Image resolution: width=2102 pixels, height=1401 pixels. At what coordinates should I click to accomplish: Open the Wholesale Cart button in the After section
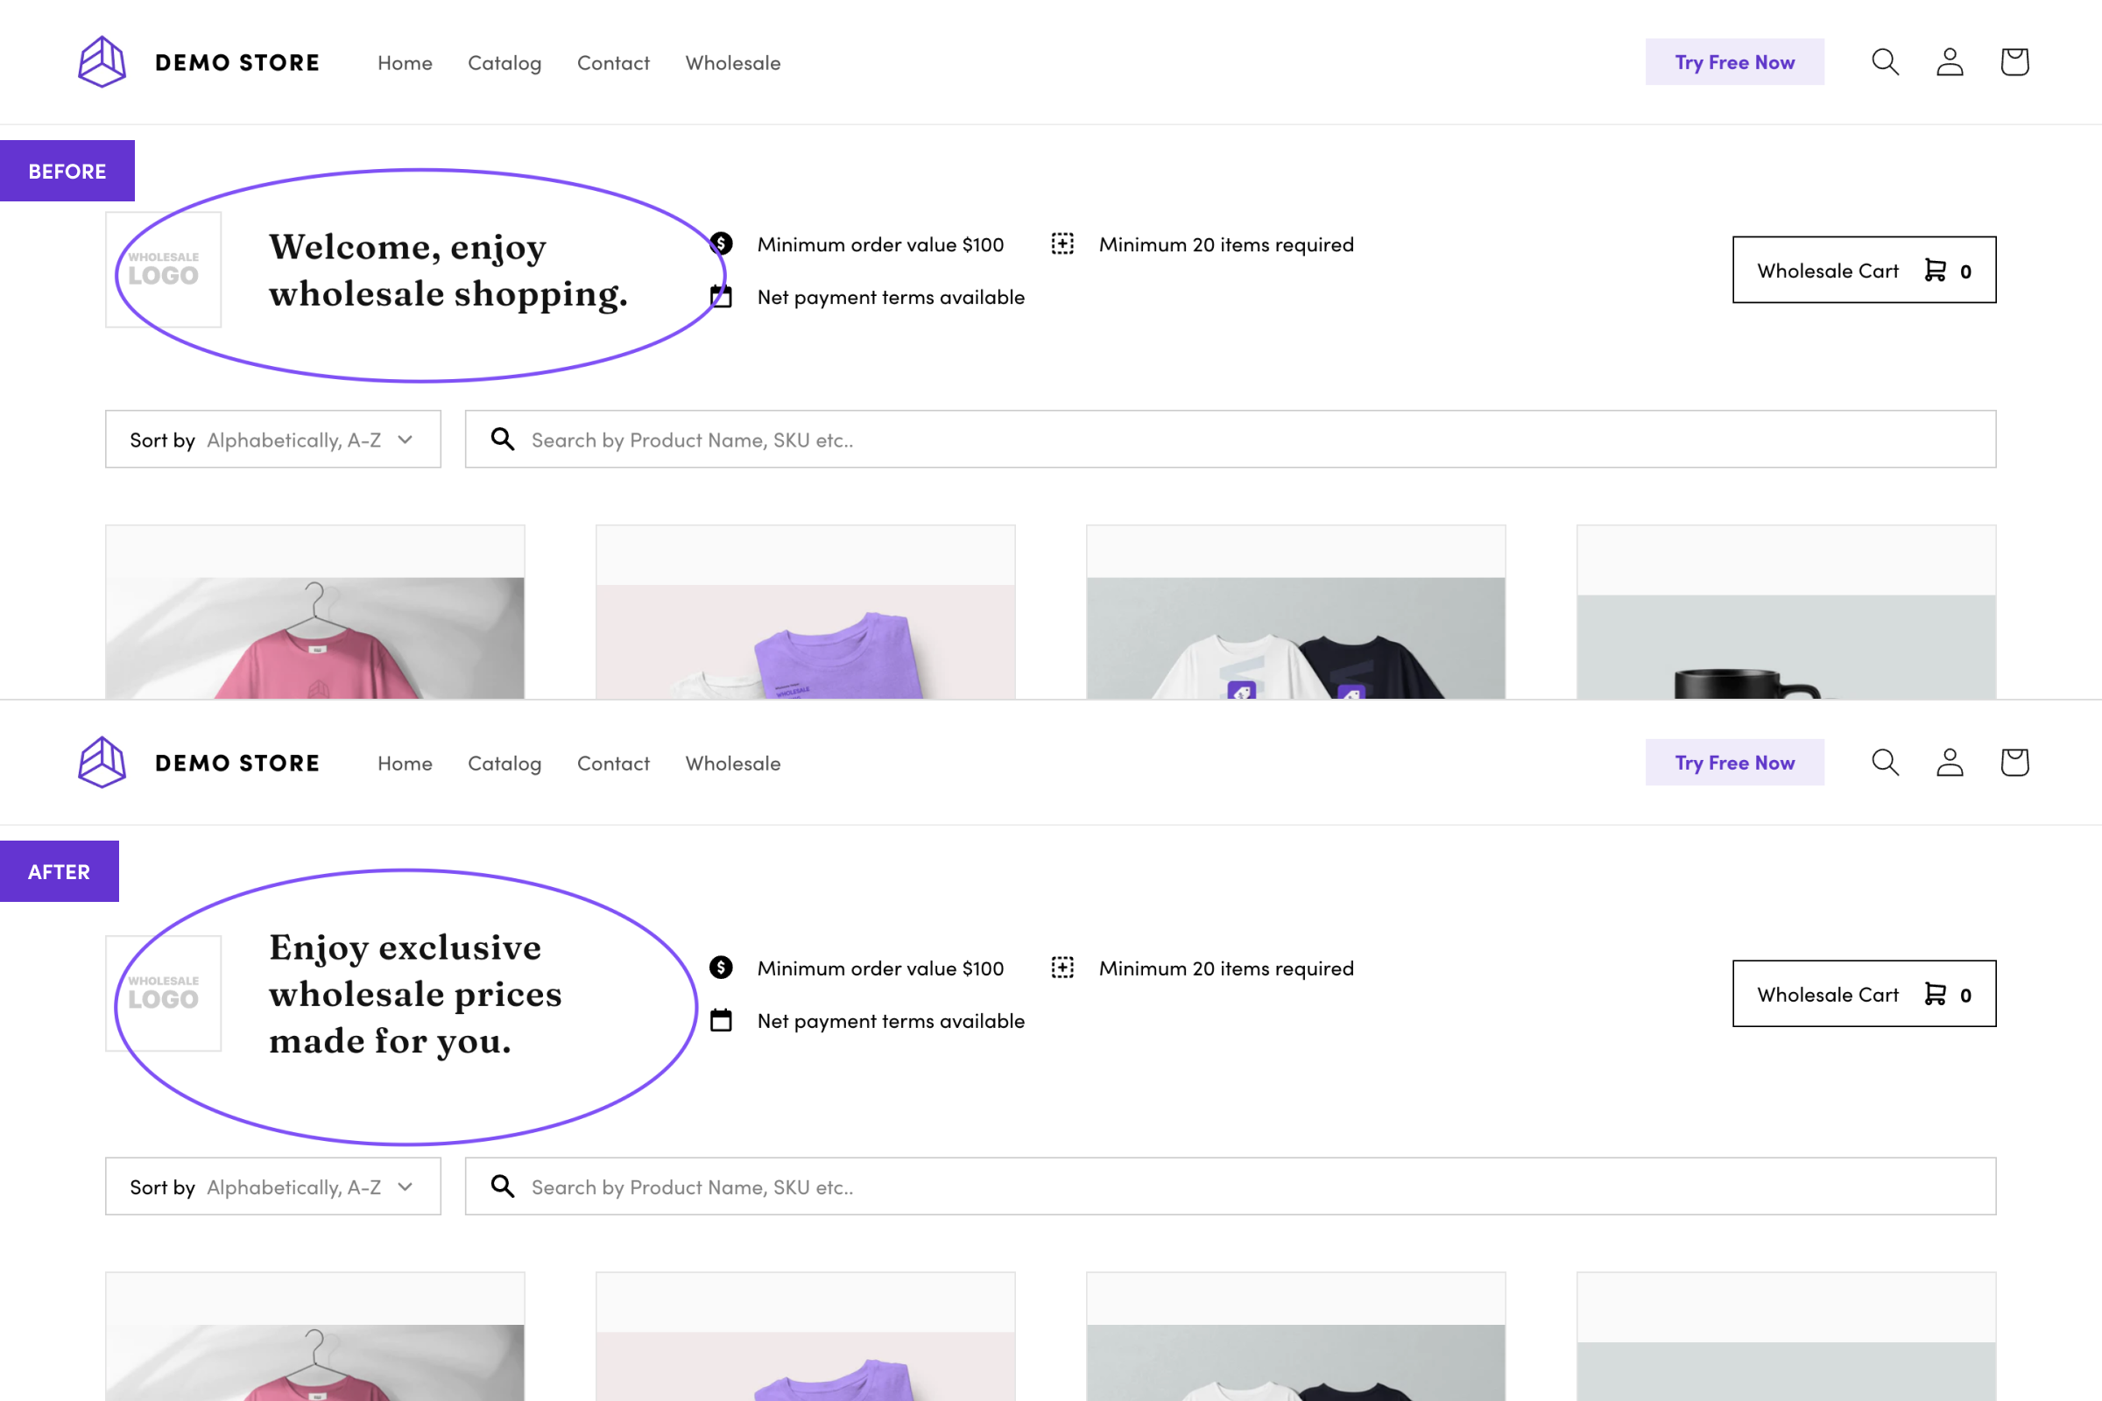point(1864,994)
